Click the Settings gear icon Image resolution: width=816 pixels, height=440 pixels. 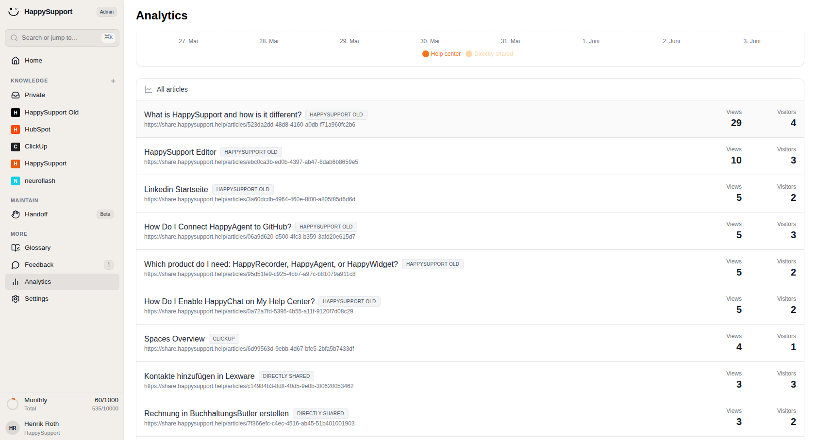[16, 299]
